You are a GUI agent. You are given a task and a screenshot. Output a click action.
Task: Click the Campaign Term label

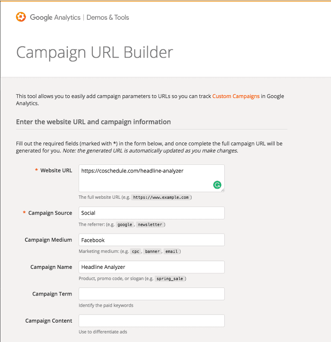pyautogui.click(x=52, y=294)
